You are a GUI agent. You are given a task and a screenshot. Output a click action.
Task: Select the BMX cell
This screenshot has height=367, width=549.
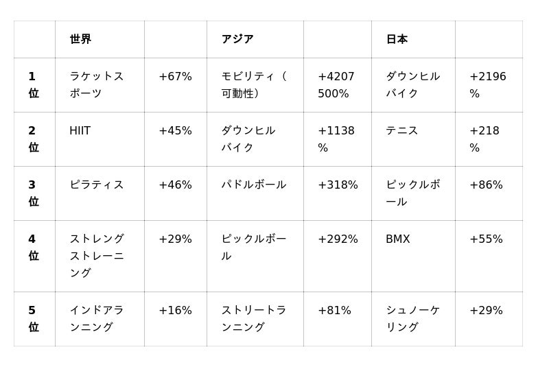pos(398,239)
